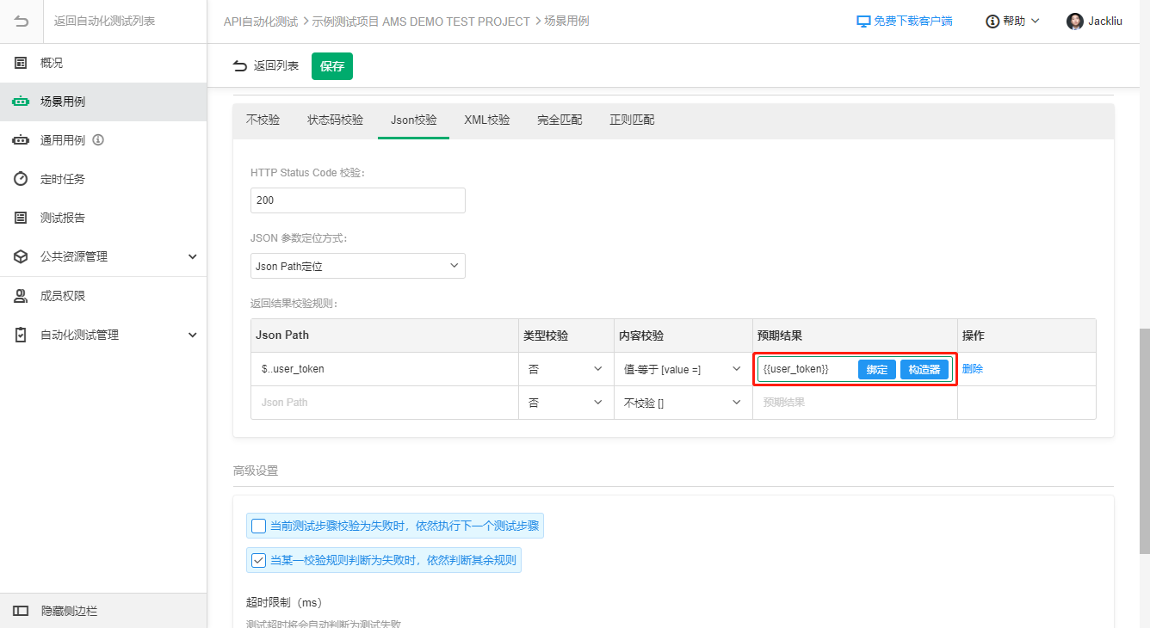Click the page vertical scrollbar thumb

click(1144, 440)
